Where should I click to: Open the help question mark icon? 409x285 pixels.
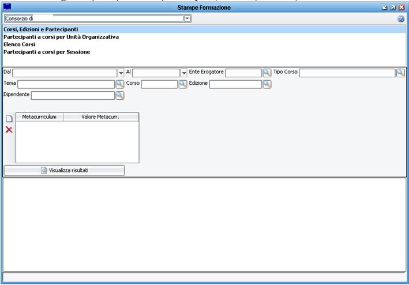tap(401, 18)
